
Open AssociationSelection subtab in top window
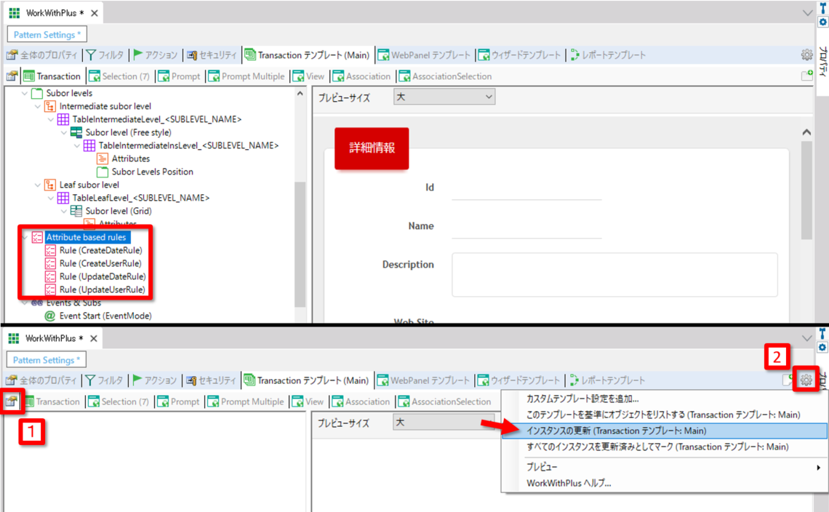446,76
